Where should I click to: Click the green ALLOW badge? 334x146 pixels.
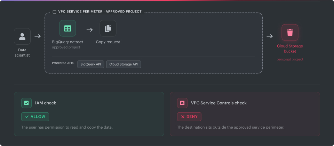point(35,117)
